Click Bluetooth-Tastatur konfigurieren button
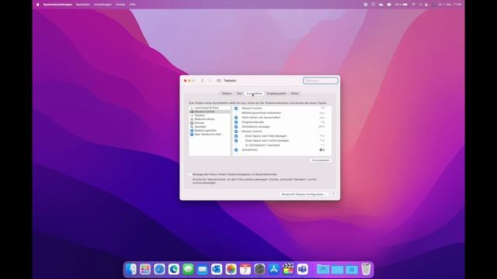Screen dimensions: 497x279 pyautogui.click(x=304, y=195)
